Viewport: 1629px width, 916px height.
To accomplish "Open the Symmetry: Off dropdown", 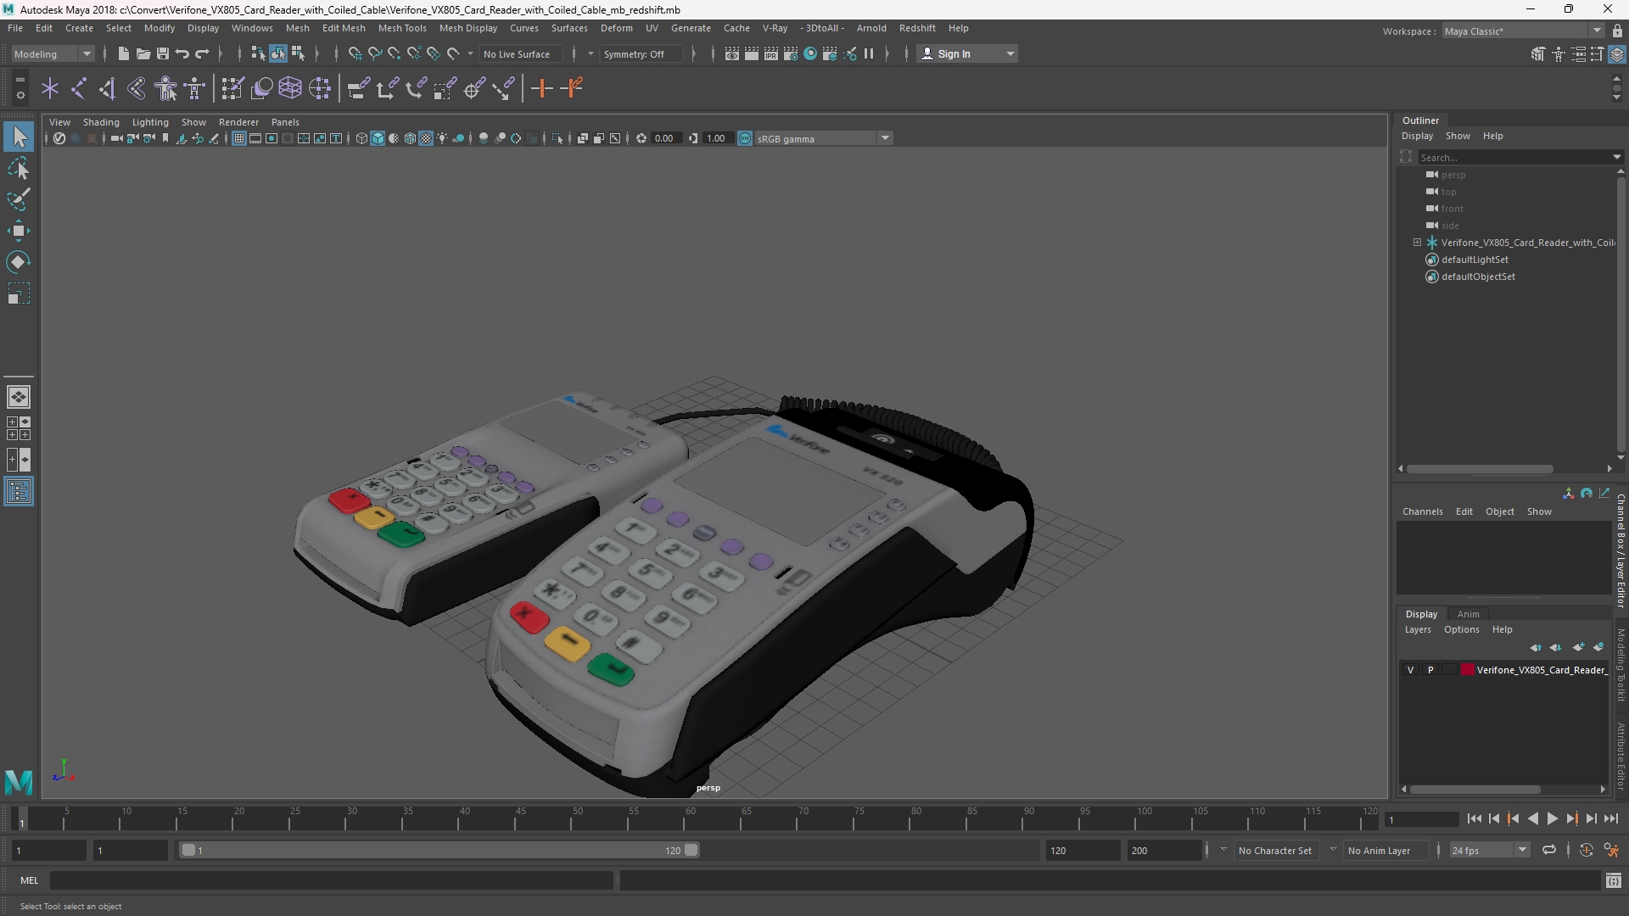I will click(x=641, y=53).
